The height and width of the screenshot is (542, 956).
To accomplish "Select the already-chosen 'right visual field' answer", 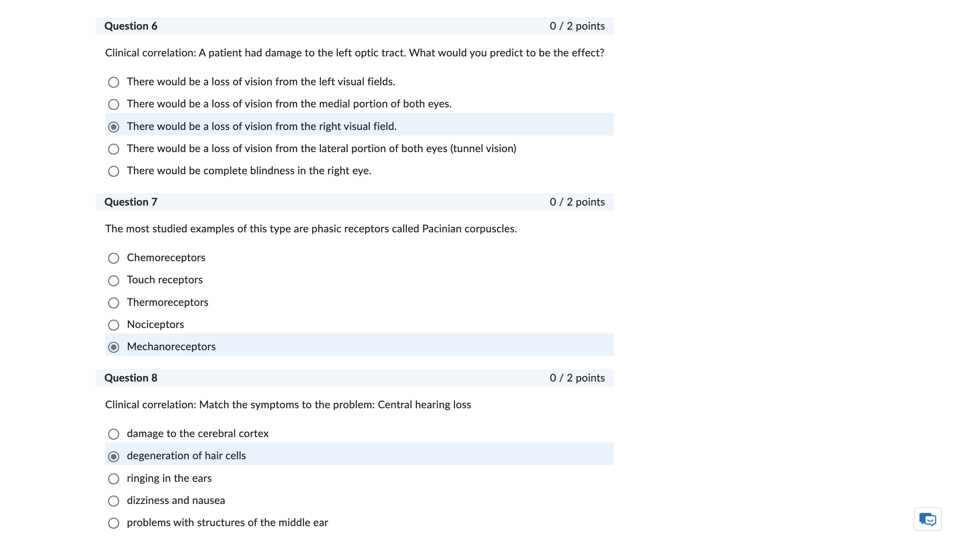I will tap(113, 127).
